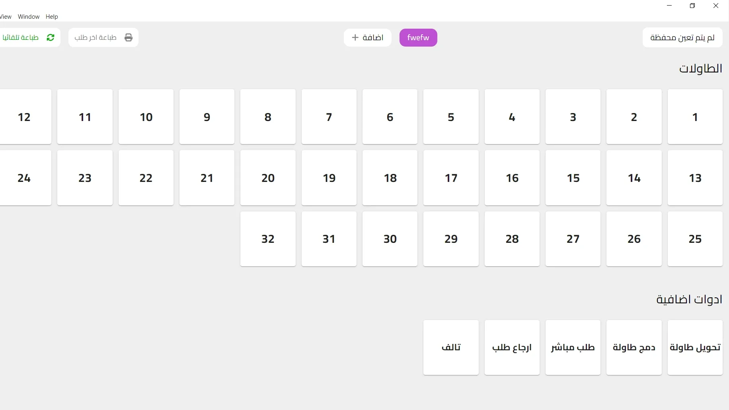Select the purple fwefw section chip
729x410 pixels.
coord(418,37)
